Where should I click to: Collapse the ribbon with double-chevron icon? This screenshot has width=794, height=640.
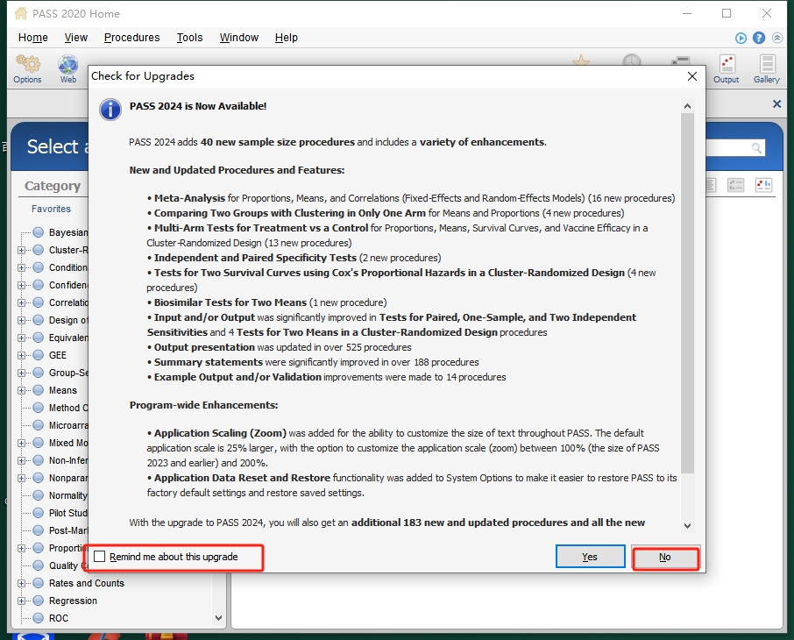coord(777,38)
